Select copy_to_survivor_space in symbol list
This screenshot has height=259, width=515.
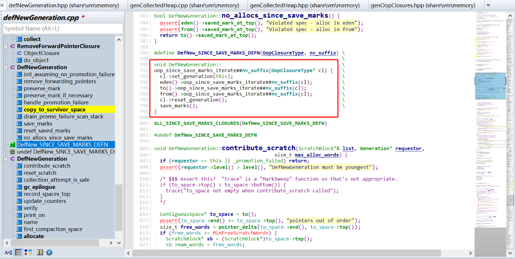click(54, 110)
